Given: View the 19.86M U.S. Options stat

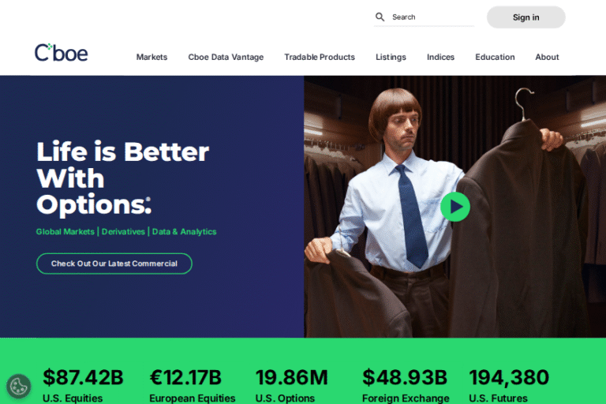Looking at the screenshot, I should [x=292, y=385].
